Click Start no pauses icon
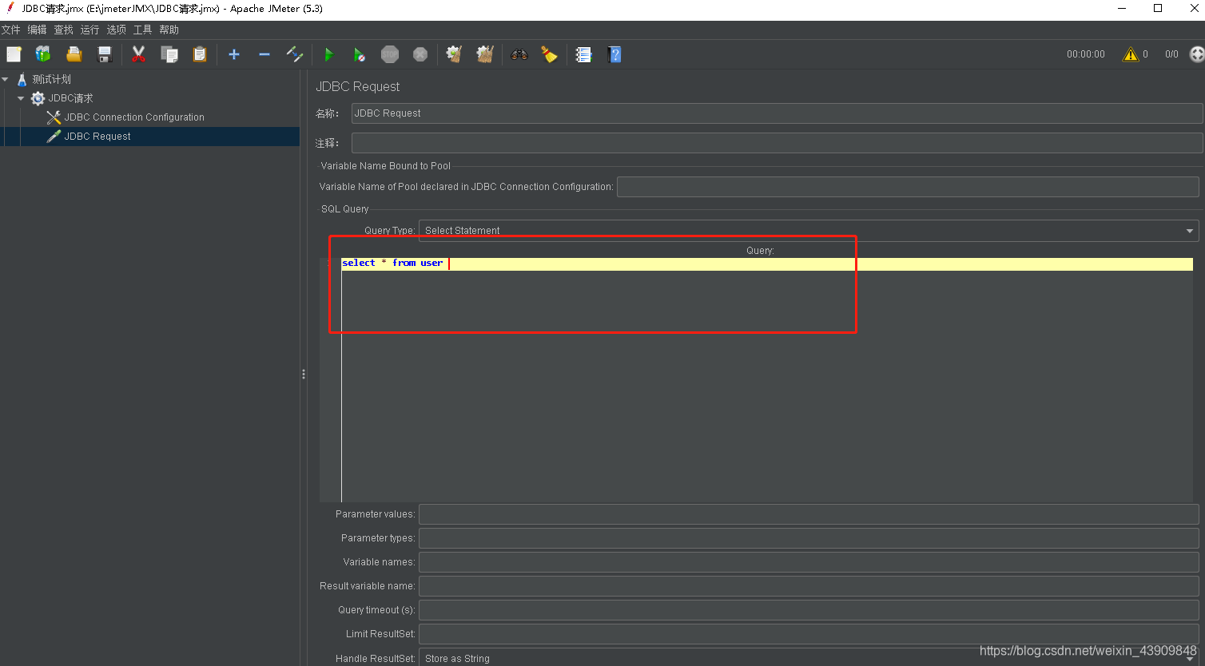This screenshot has width=1205, height=666. [x=359, y=54]
